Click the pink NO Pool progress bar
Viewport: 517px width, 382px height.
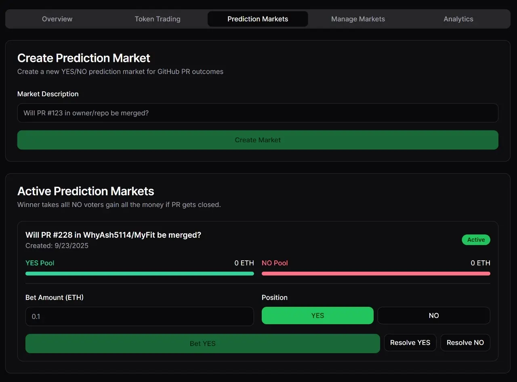(376, 273)
